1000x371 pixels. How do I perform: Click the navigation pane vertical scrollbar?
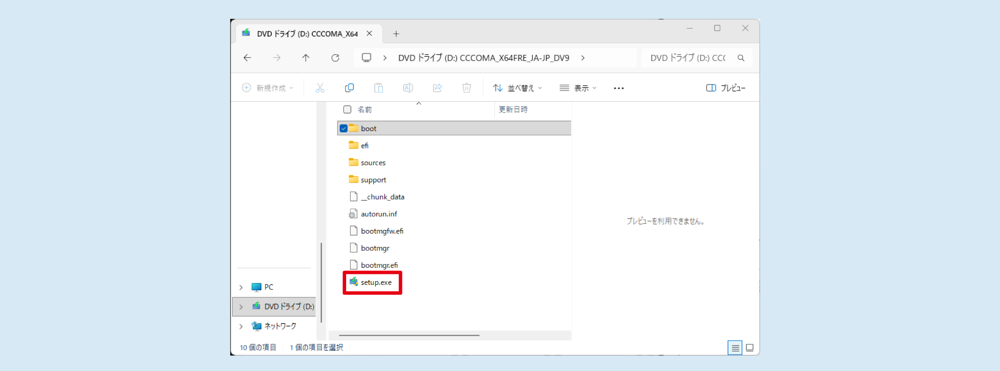point(321,283)
